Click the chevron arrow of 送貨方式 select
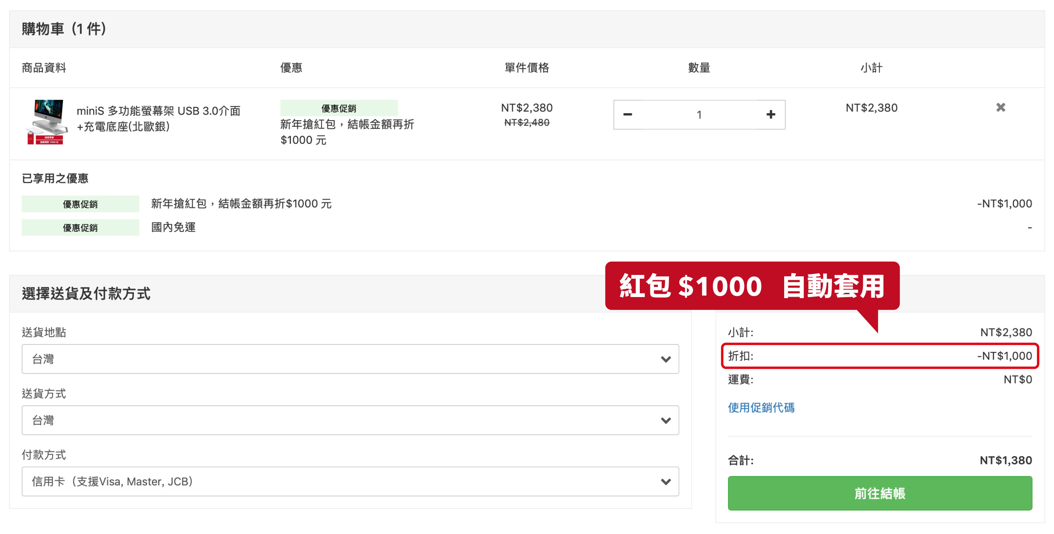This screenshot has height=534, width=1054. (666, 420)
